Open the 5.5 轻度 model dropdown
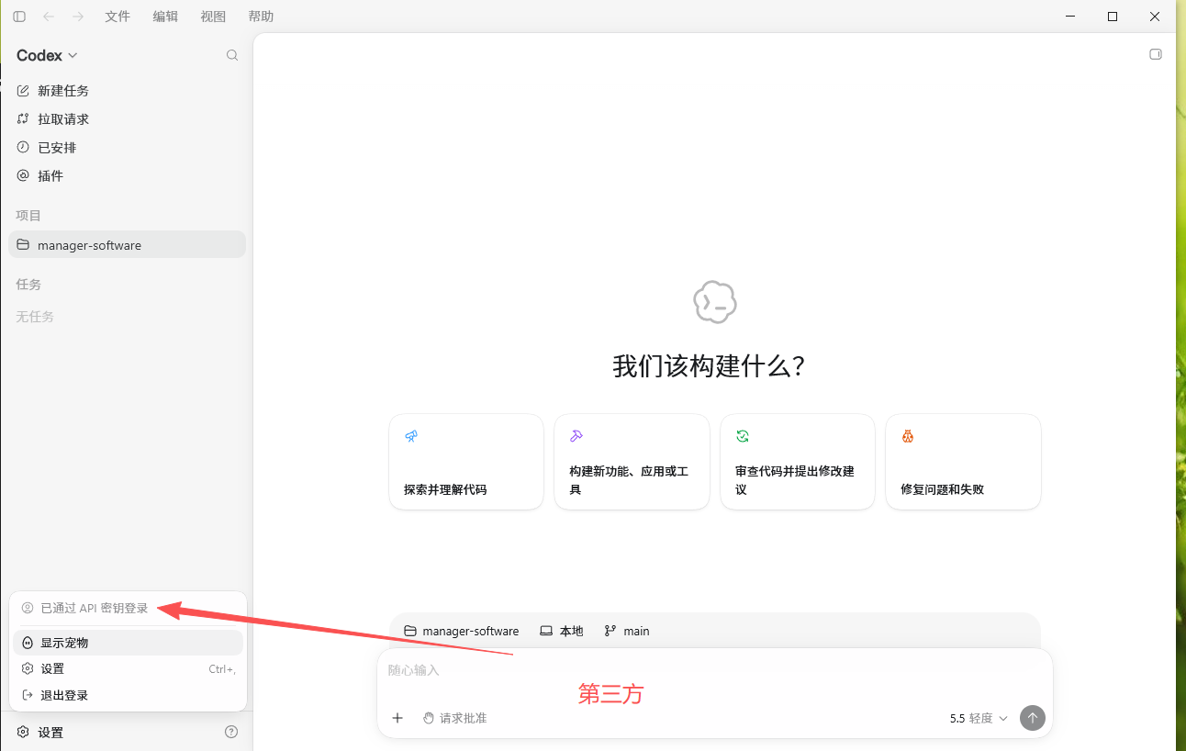The height and width of the screenshot is (751, 1186). click(979, 718)
